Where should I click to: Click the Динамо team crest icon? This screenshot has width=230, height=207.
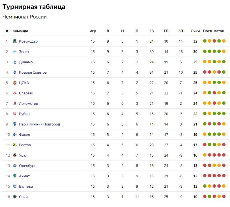(x=15, y=62)
